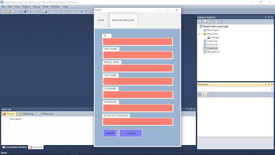
Task: Click Properties icon in Solution Explorer toolbar
Action: tap(200, 22)
